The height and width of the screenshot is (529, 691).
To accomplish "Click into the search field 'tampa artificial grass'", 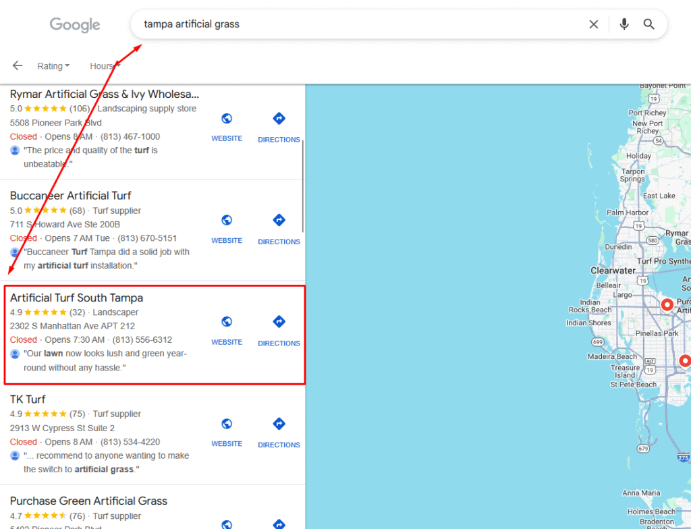I will pos(362,24).
